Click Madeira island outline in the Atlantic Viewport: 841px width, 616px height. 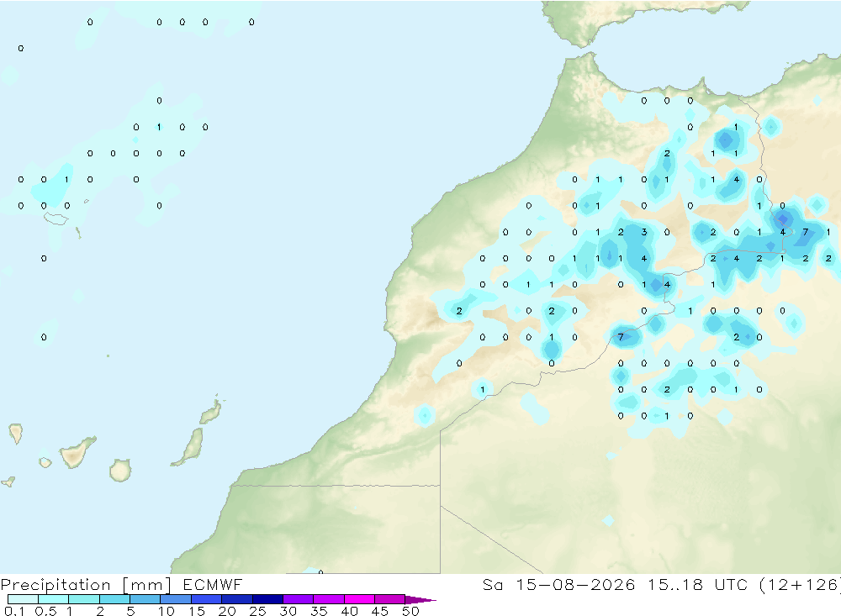click(56, 218)
